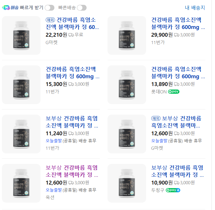Click the delivery truck icon next to 무료
This screenshot has height=210, width=215.
pos(71,35)
